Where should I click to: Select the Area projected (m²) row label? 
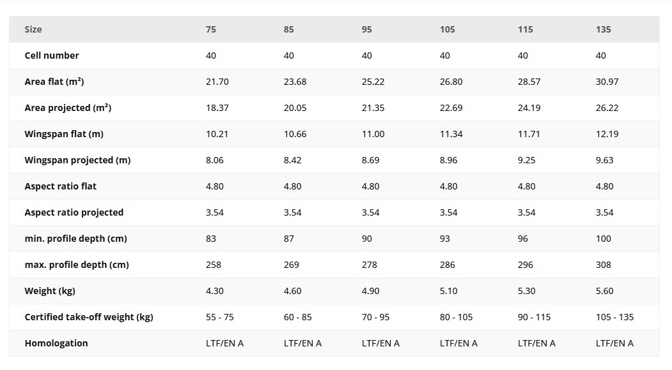(x=68, y=108)
